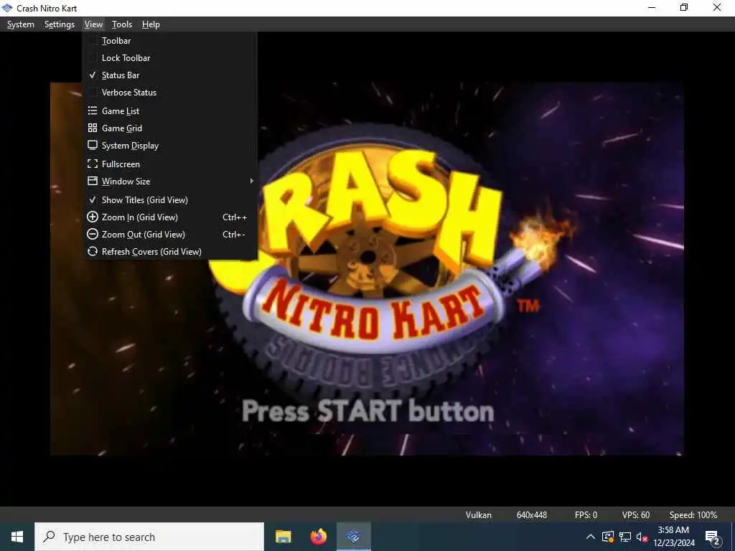
Task: Open the notification center icon
Action: (713, 538)
